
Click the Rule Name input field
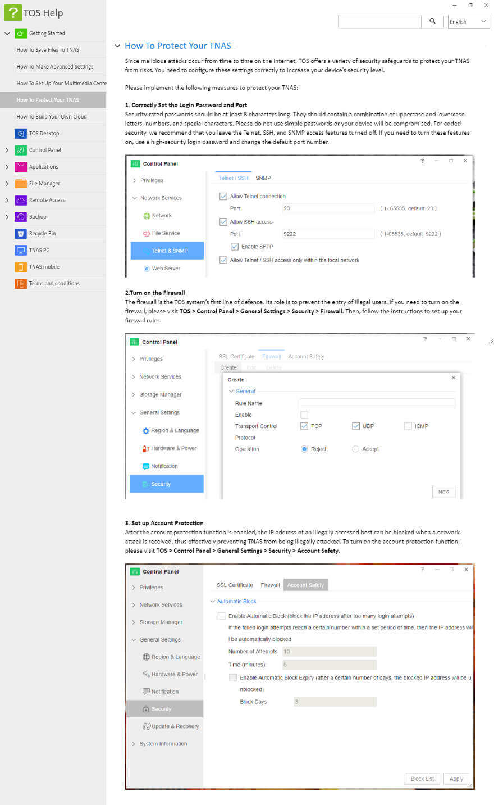[x=377, y=403]
